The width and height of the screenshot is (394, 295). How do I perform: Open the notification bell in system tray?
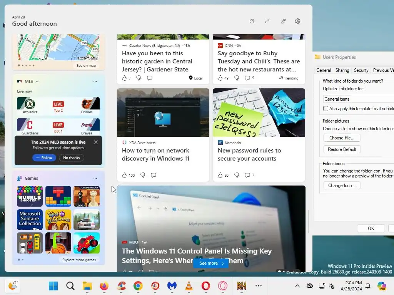click(x=368, y=286)
